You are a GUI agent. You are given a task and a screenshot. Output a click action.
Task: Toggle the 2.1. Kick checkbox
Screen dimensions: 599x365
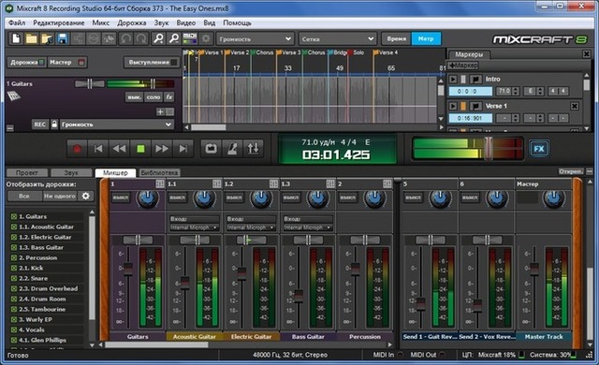click(x=14, y=268)
